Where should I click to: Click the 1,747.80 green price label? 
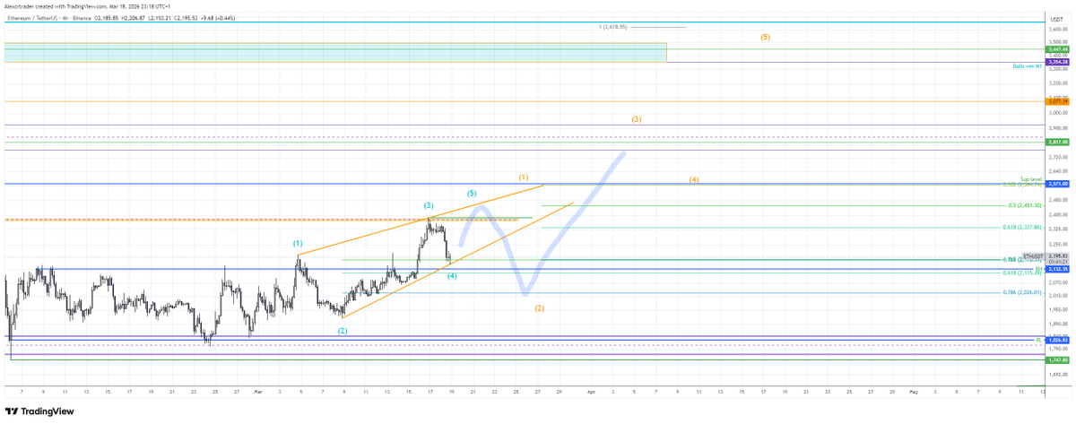point(1058,359)
